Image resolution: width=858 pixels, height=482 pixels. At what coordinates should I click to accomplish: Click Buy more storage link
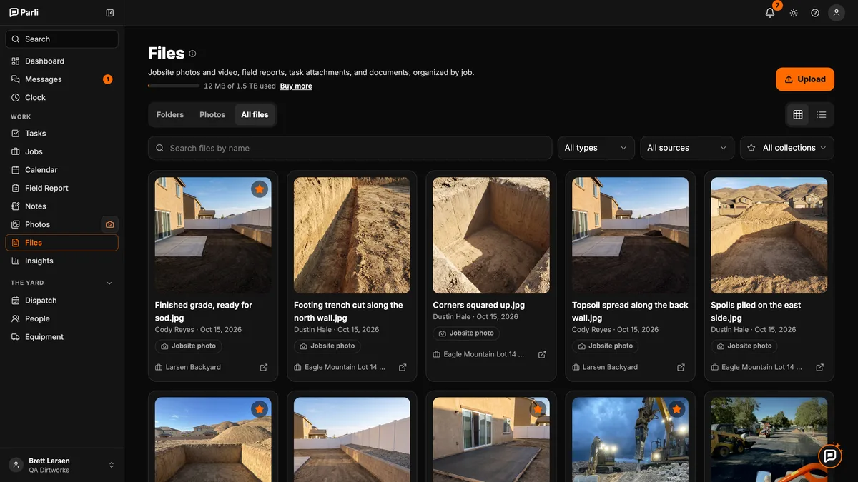[296, 86]
